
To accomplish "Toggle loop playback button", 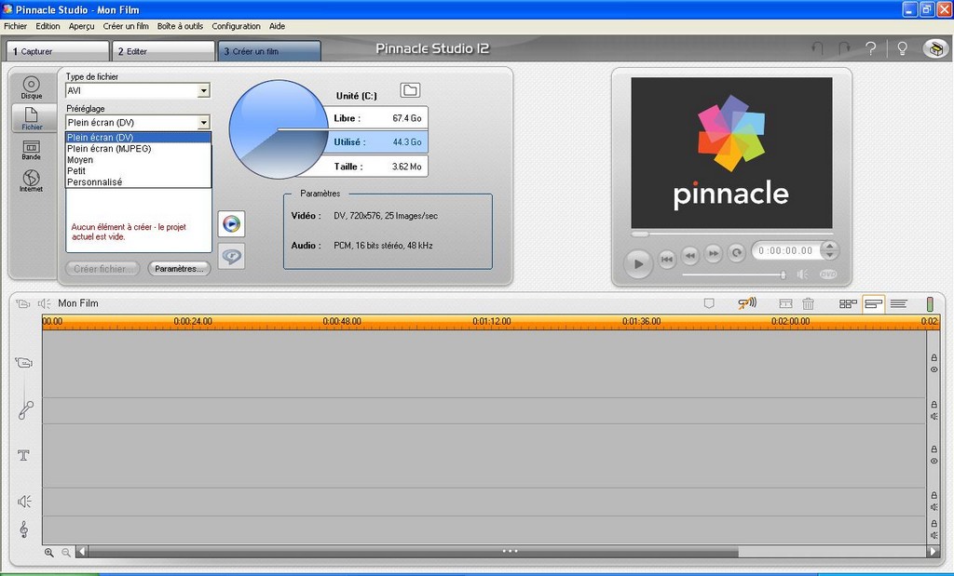I will point(736,253).
